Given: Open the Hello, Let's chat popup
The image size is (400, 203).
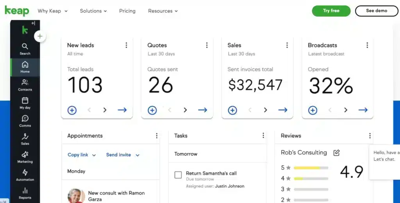Looking at the screenshot, I should point(385,162).
